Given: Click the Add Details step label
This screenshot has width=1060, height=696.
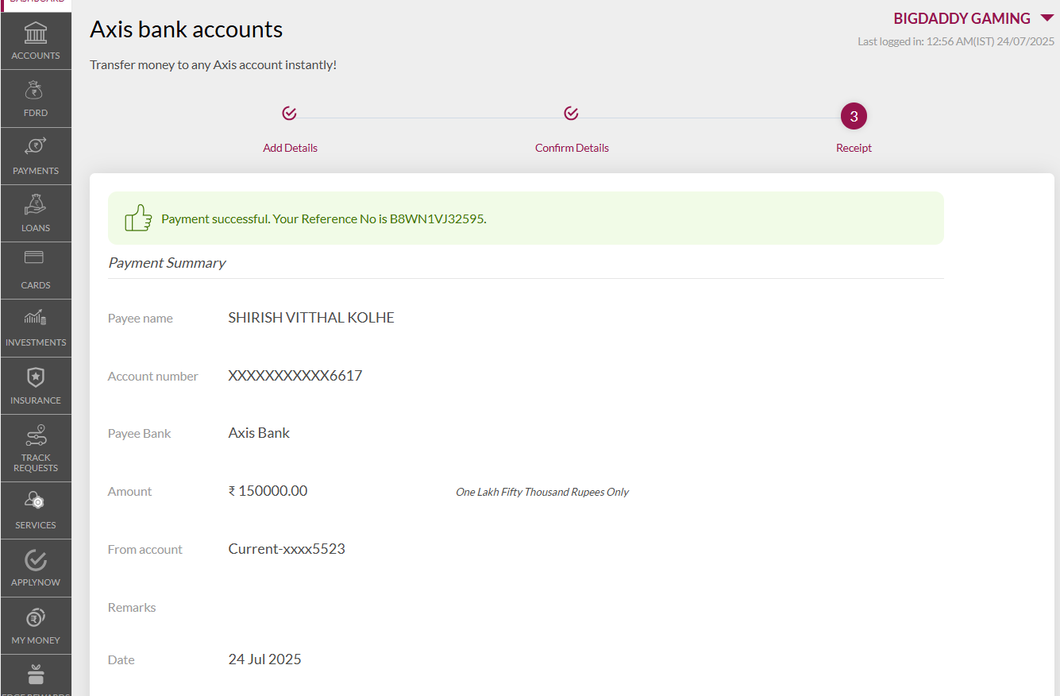Looking at the screenshot, I should coord(290,148).
